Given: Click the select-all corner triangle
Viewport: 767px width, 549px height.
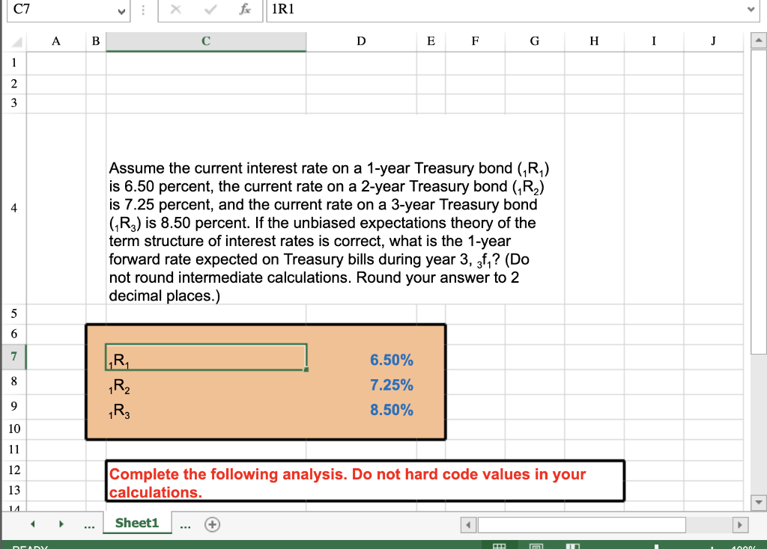Looking at the screenshot, I should click(x=16, y=42).
